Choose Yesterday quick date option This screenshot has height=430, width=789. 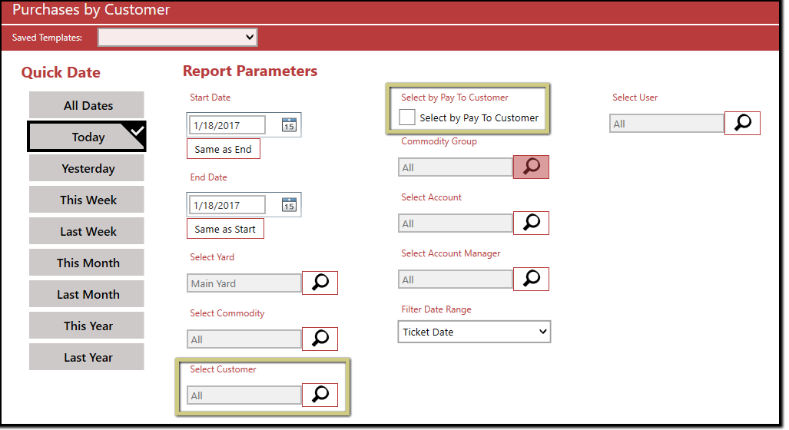pos(87,168)
